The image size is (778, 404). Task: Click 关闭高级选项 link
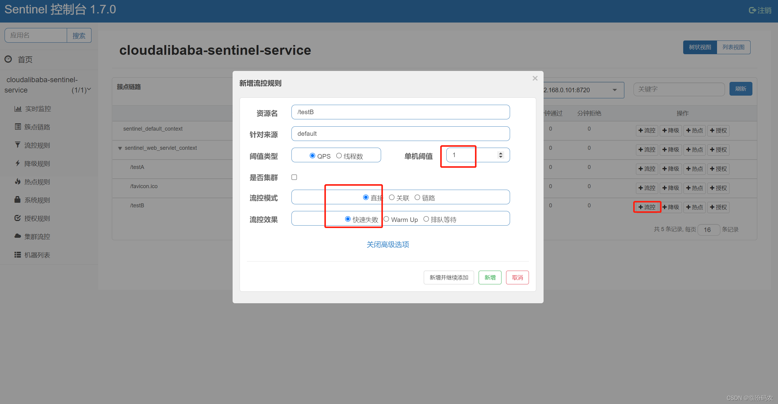pos(388,244)
